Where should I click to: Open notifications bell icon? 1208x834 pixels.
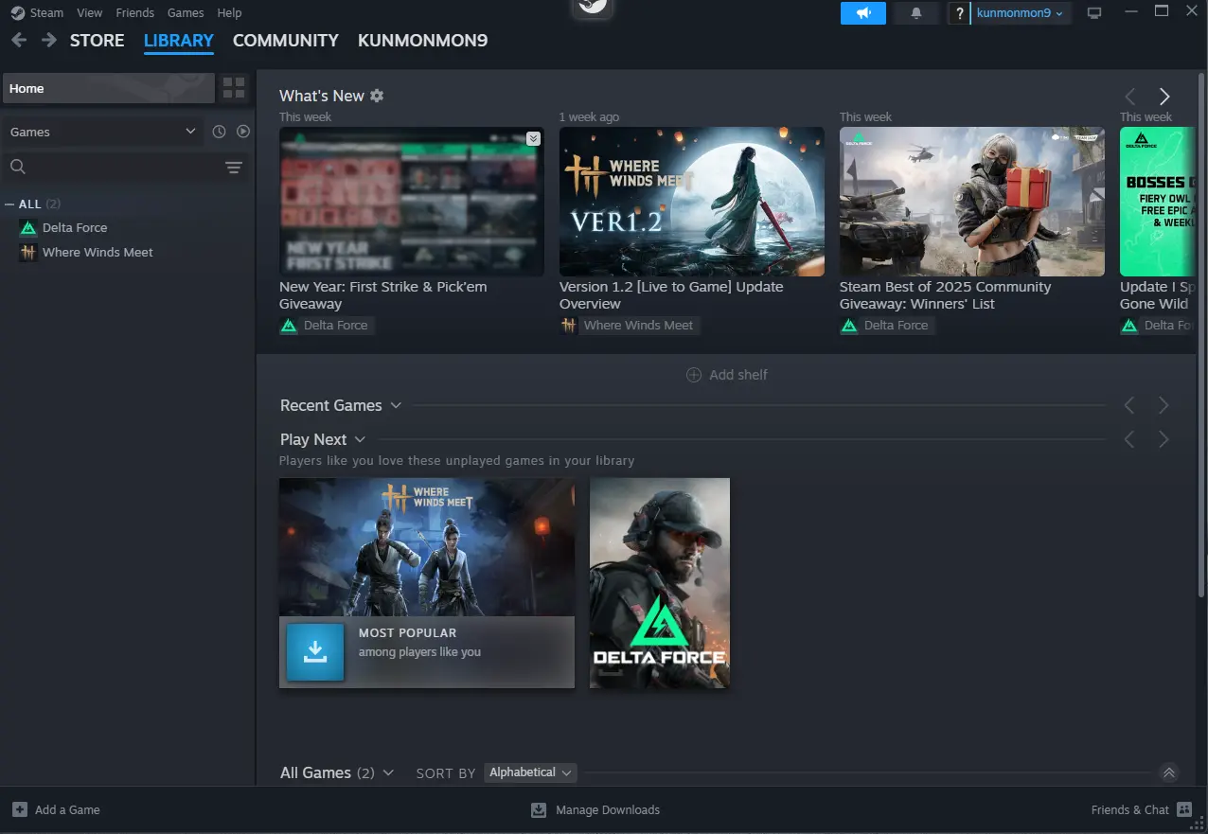point(915,13)
